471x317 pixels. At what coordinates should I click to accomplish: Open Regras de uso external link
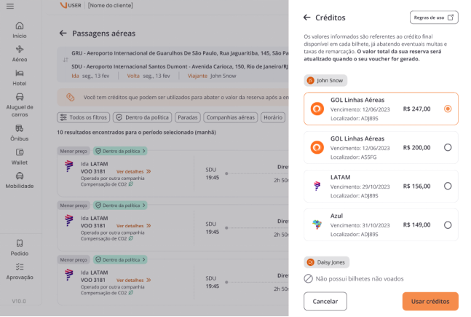coord(434,17)
